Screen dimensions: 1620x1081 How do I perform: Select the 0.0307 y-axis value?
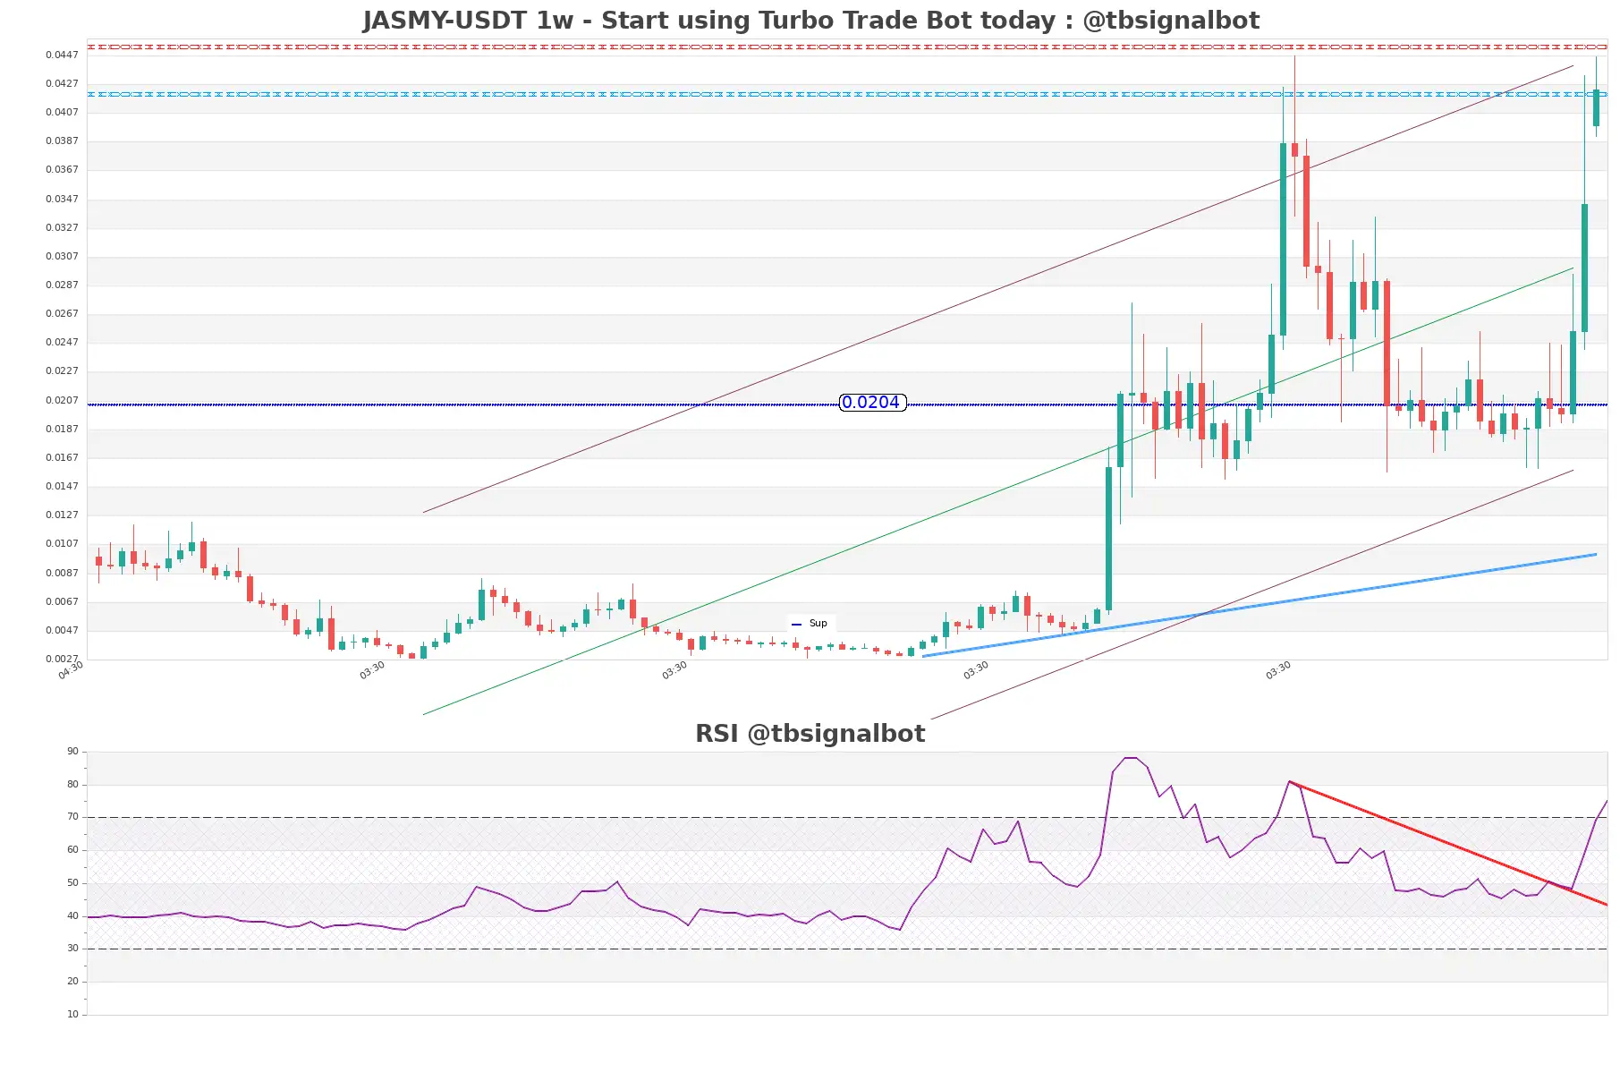pyautogui.click(x=62, y=256)
